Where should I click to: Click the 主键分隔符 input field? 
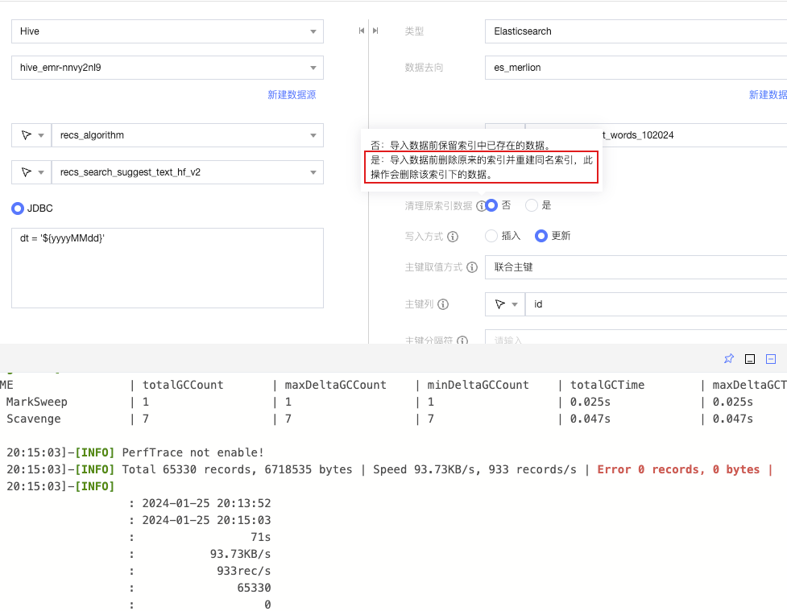(636, 337)
